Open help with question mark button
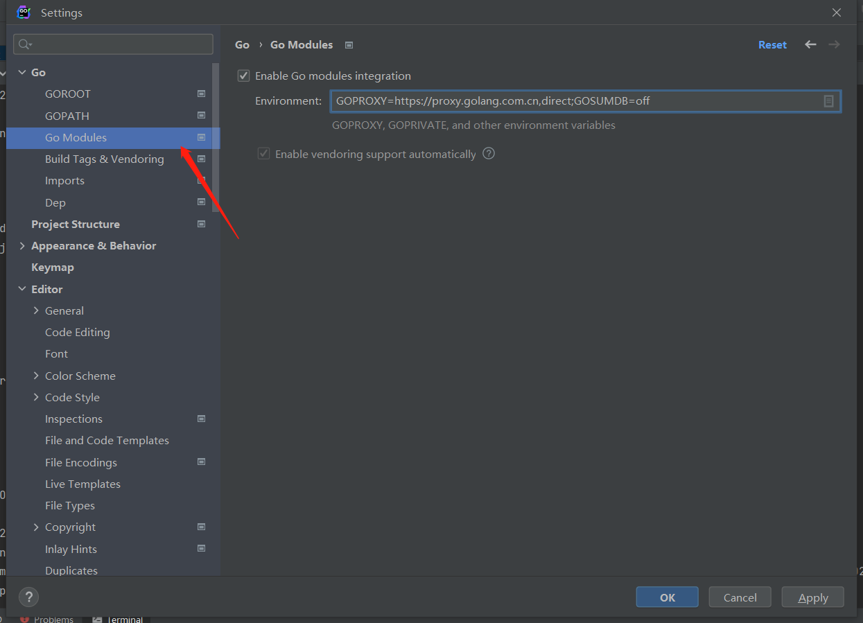Screen dimensions: 863x623 click(28, 597)
